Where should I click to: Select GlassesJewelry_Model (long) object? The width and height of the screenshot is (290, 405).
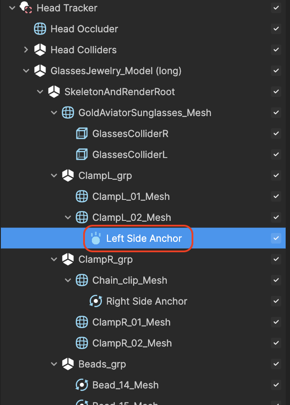coord(116,71)
